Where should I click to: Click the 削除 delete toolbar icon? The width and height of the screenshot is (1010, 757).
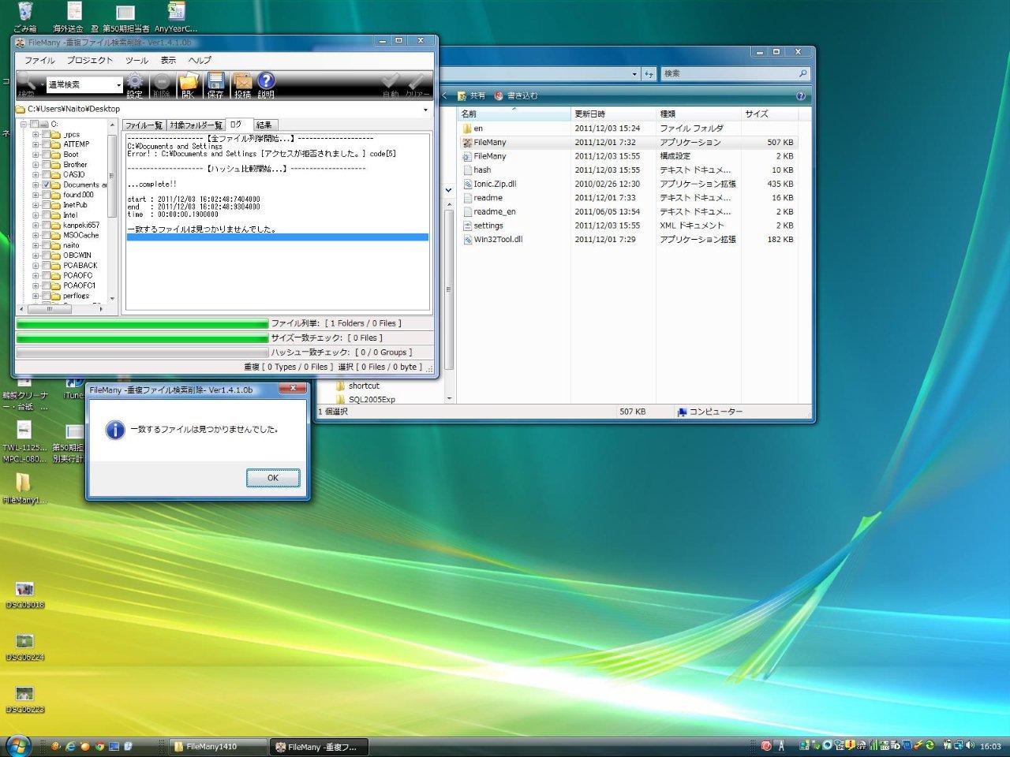click(x=162, y=84)
